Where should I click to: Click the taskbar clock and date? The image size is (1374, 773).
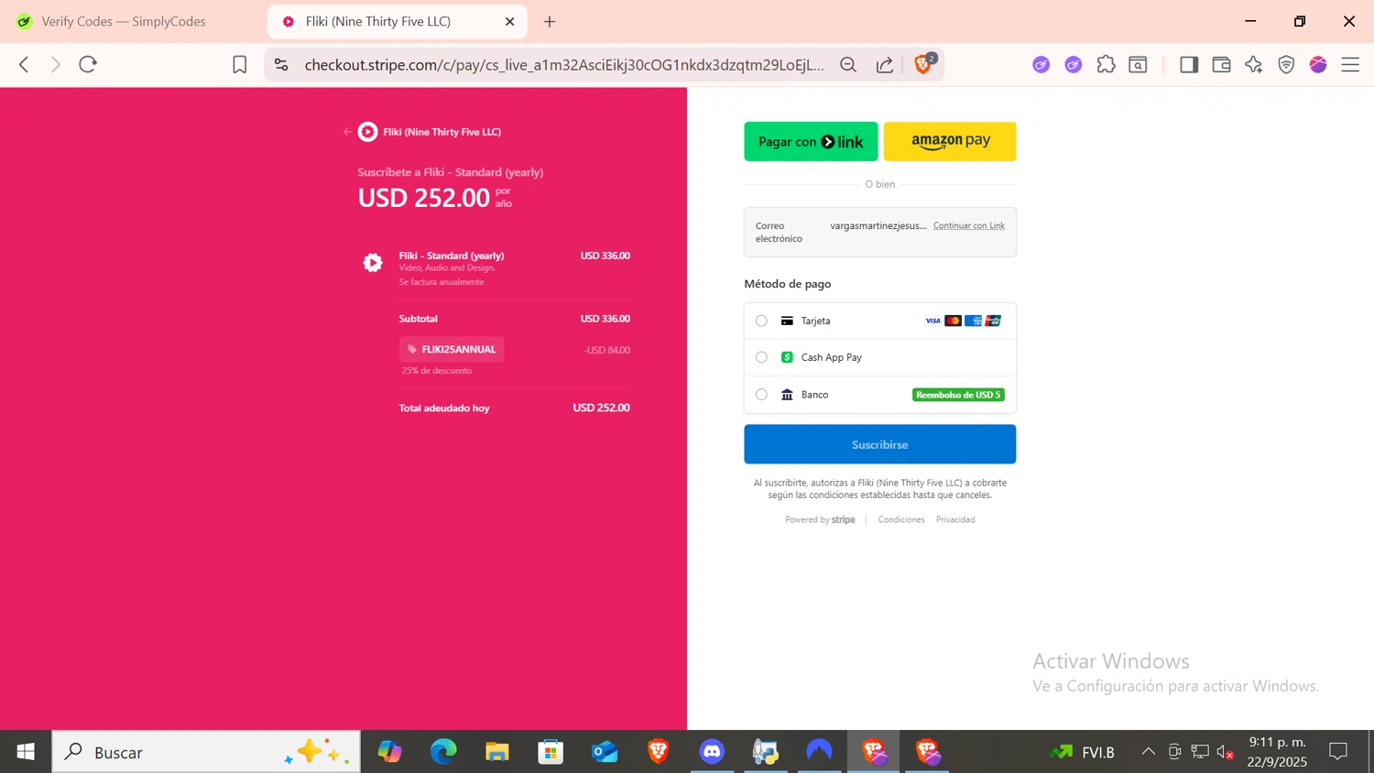pyautogui.click(x=1277, y=752)
